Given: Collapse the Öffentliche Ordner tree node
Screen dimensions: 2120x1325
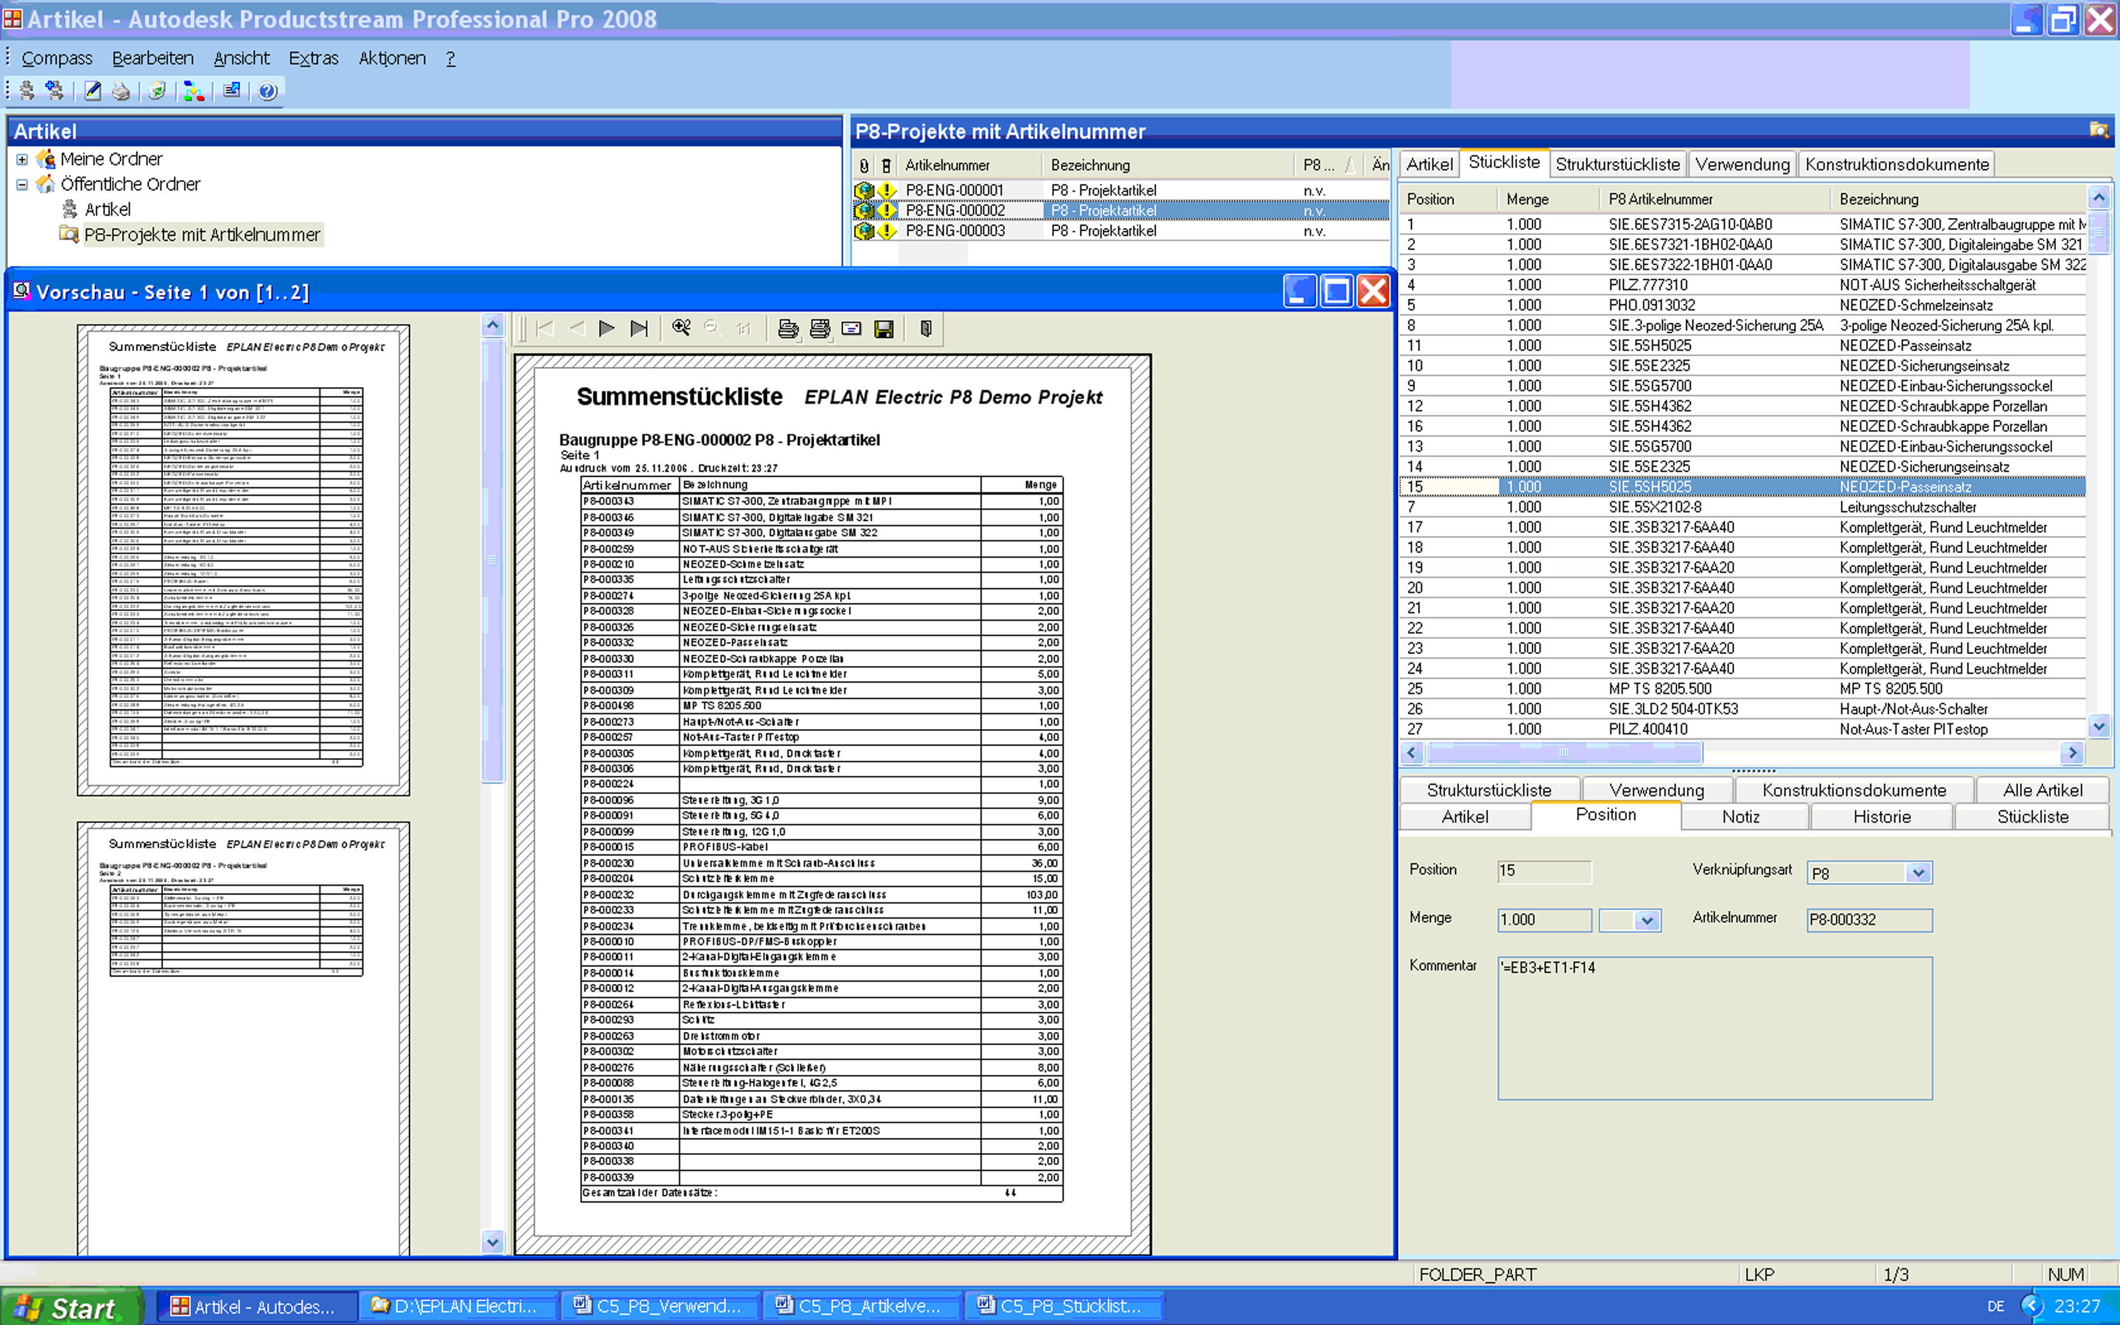Looking at the screenshot, I should pos(22,185).
